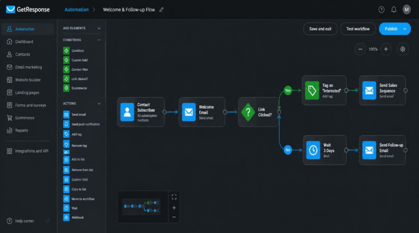
Task: Click the green Yes branch connector
Action: click(288, 90)
